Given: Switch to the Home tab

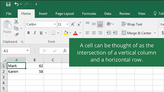Looking at the screenshot, I should [26, 14].
